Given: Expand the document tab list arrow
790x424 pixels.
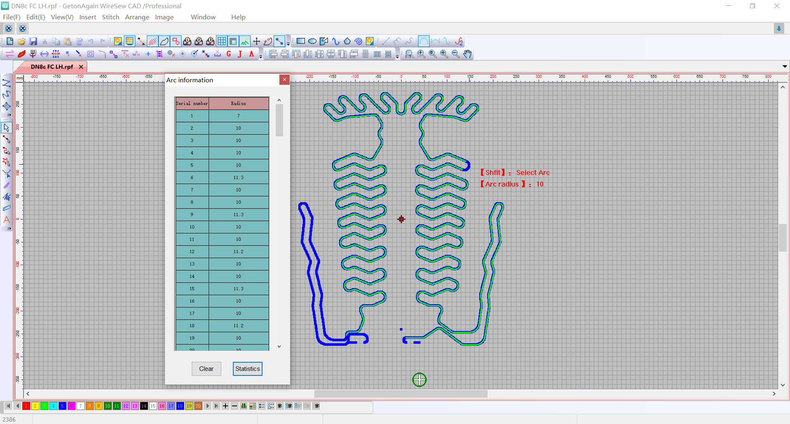Looking at the screenshot, I should pos(785,67).
